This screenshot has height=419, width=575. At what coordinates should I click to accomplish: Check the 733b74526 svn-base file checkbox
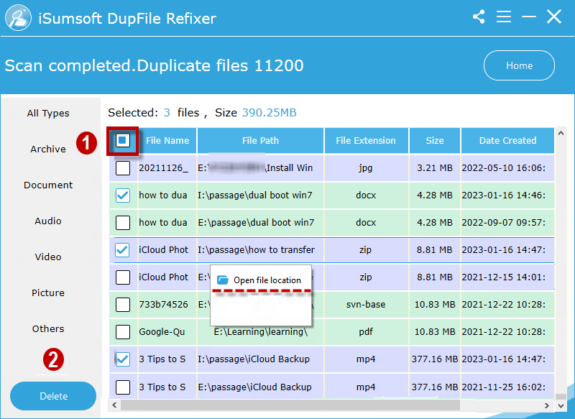pos(123,305)
